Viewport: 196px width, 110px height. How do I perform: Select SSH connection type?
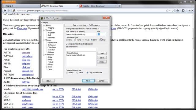point(92,40)
